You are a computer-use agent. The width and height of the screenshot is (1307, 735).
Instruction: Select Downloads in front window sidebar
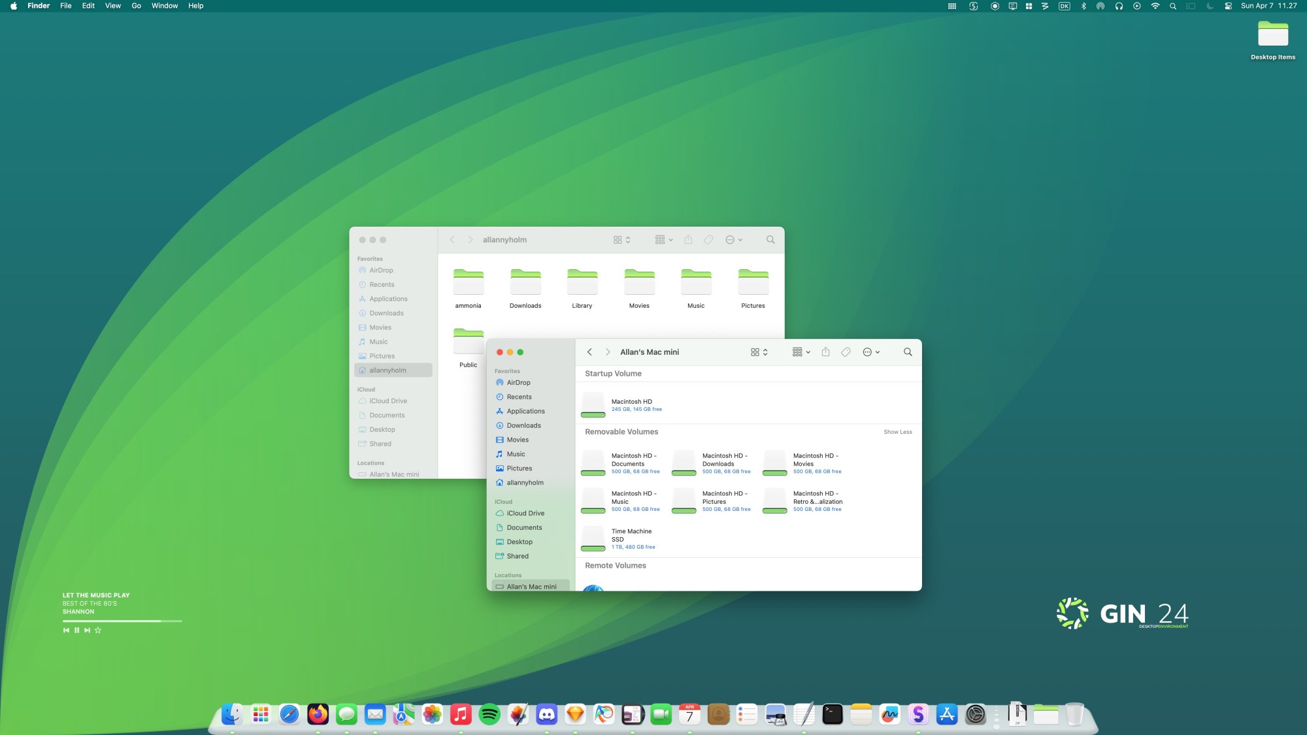(x=531, y=426)
